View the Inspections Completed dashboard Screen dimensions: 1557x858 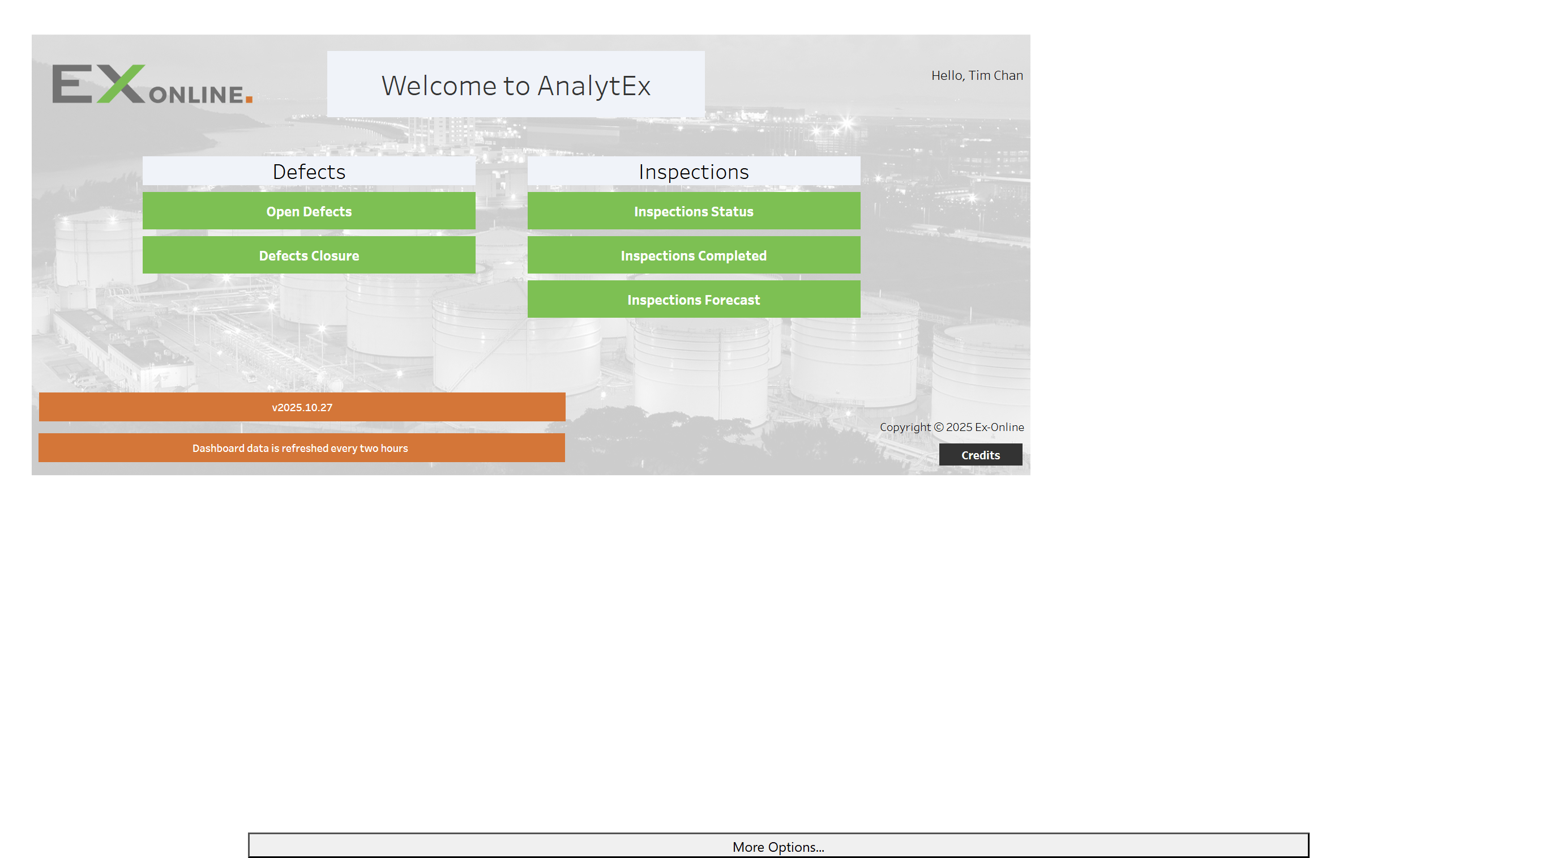point(694,255)
